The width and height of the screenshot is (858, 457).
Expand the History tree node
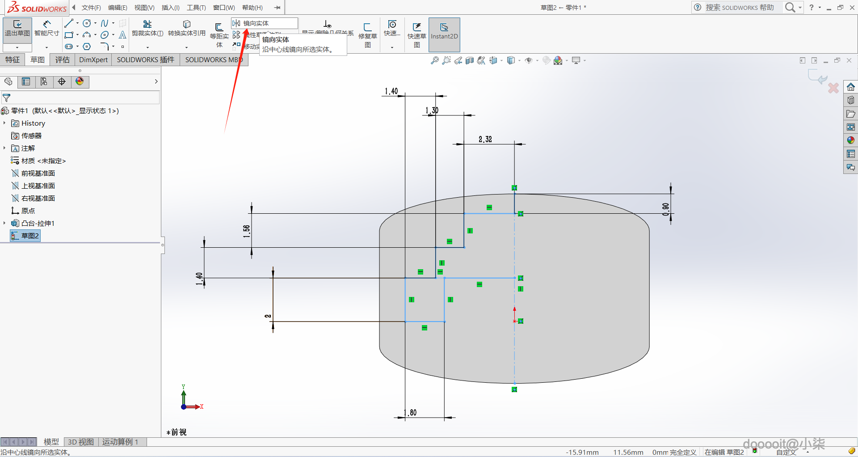pyautogui.click(x=4, y=123)
